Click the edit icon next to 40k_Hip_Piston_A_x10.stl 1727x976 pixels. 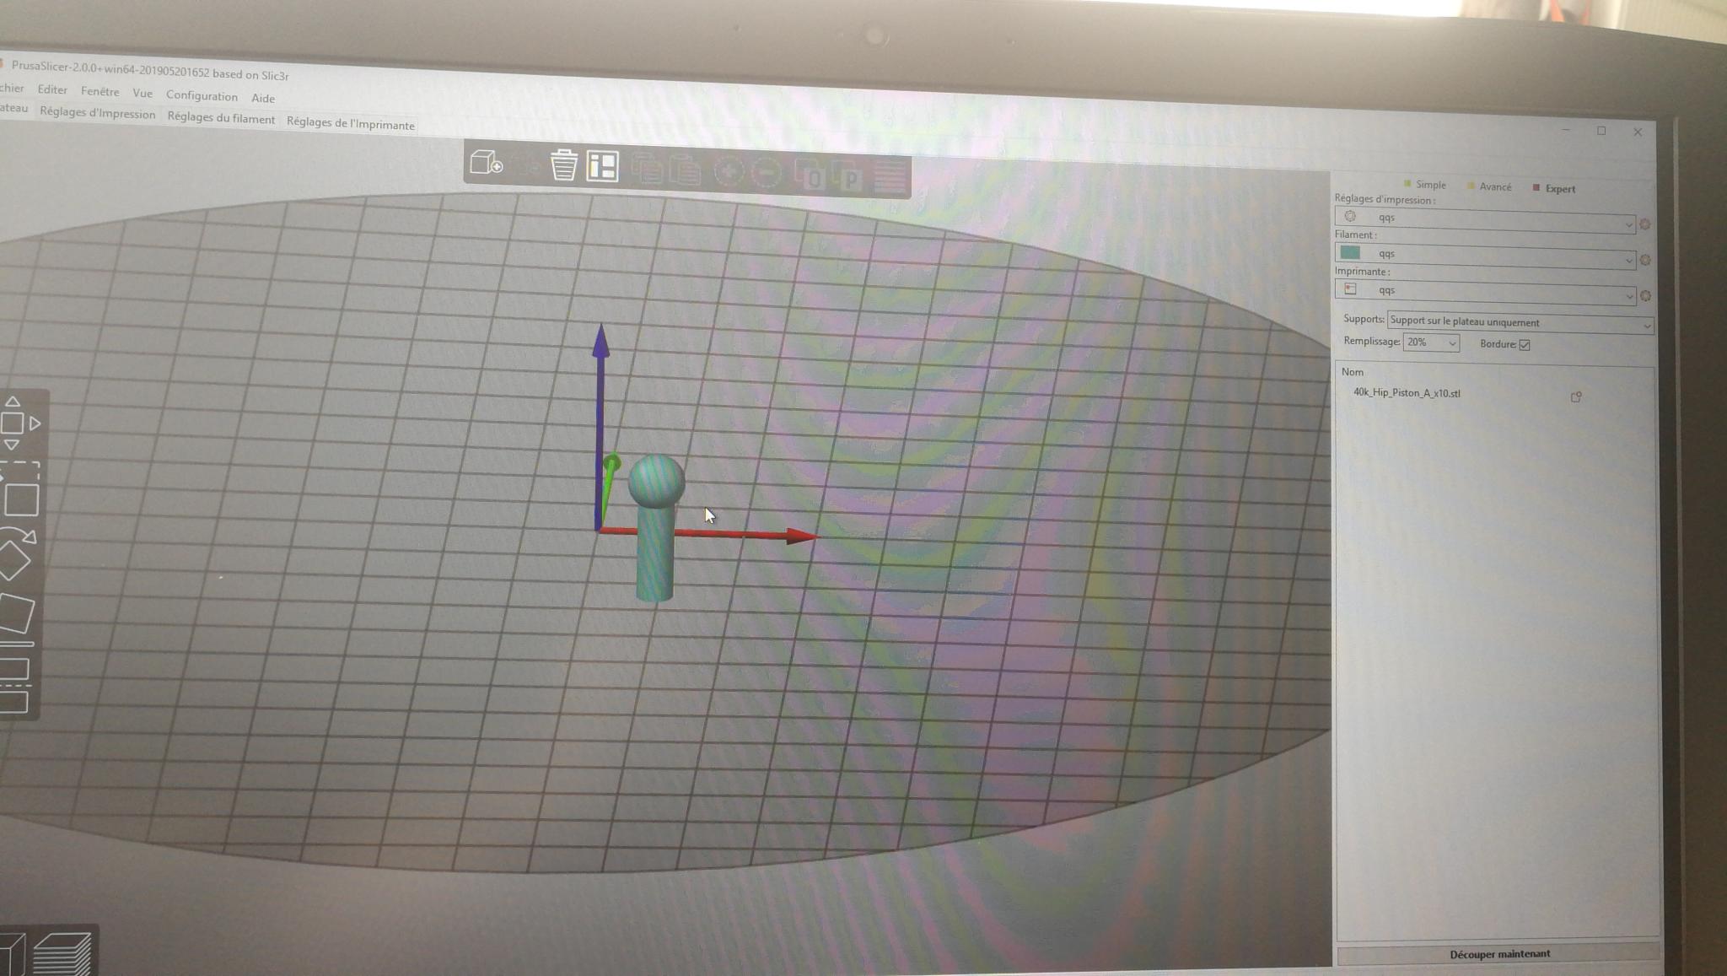[1575, 396]
